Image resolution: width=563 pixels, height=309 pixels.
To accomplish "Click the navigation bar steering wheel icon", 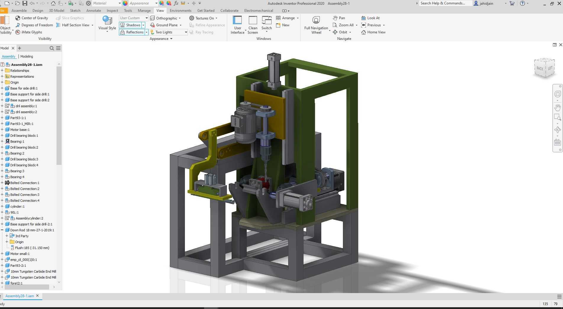I will tap(557, 94).
